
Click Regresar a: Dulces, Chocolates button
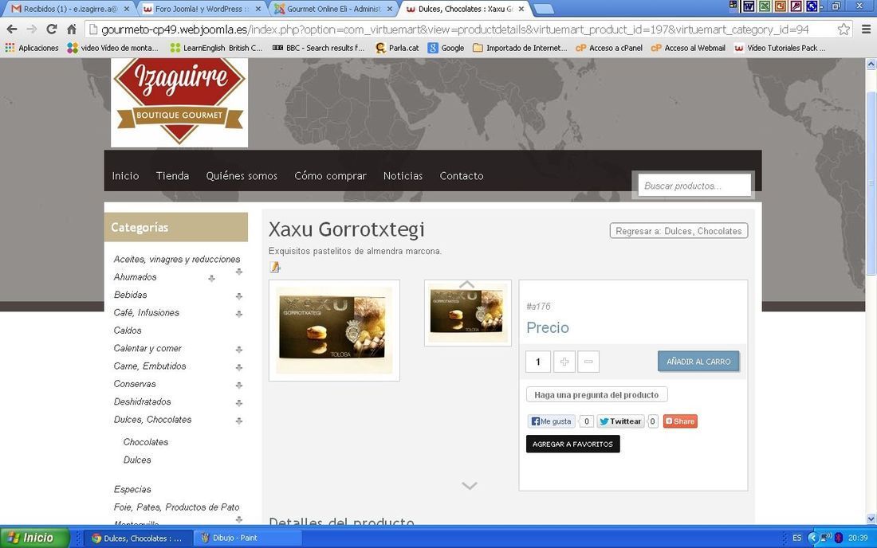tap(678, 231)
